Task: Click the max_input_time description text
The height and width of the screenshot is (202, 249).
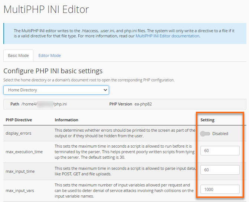Action: (125, 171)
